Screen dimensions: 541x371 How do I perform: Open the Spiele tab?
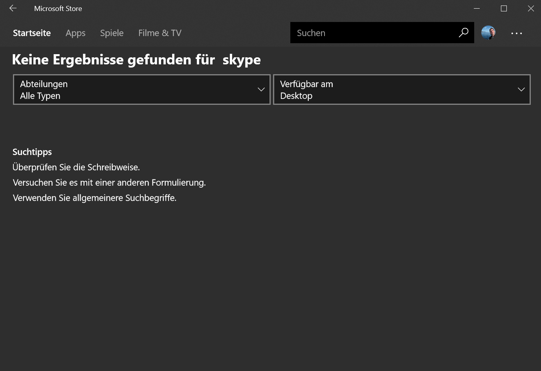coord(112,33)
